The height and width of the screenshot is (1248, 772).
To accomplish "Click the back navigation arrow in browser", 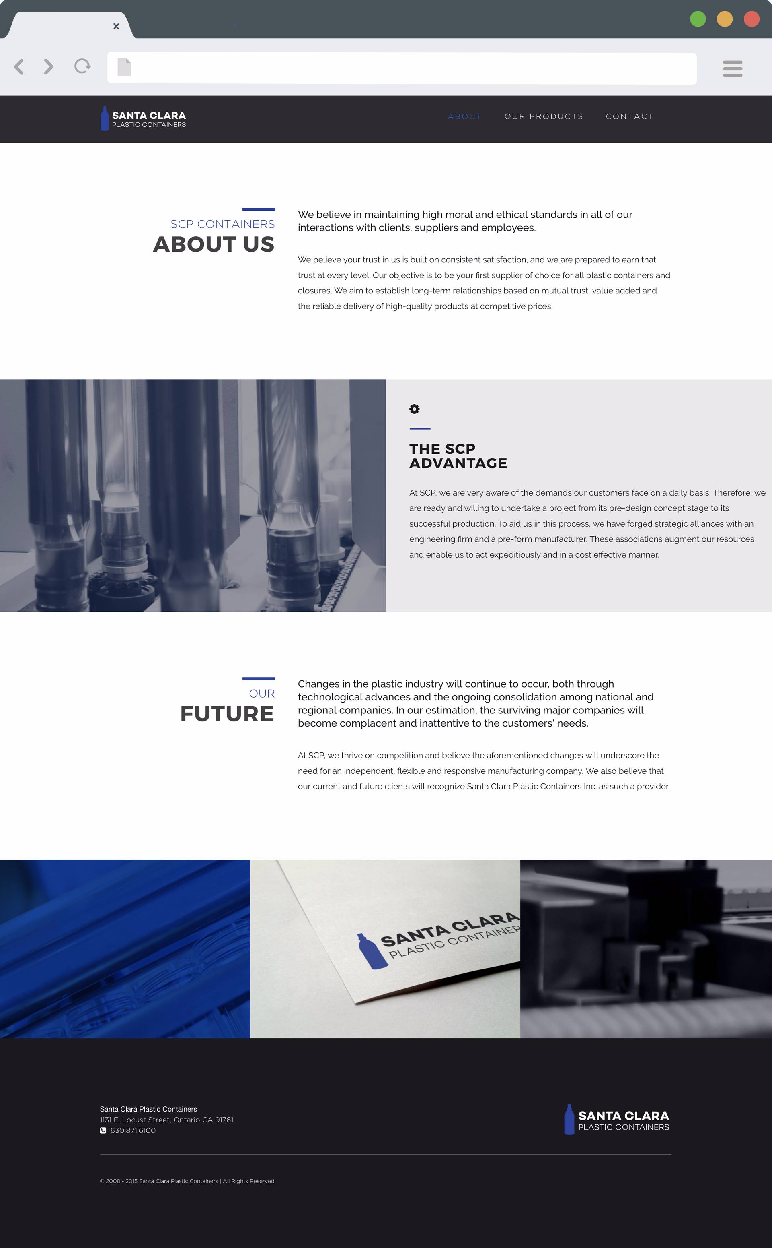I will coord(19,67).
